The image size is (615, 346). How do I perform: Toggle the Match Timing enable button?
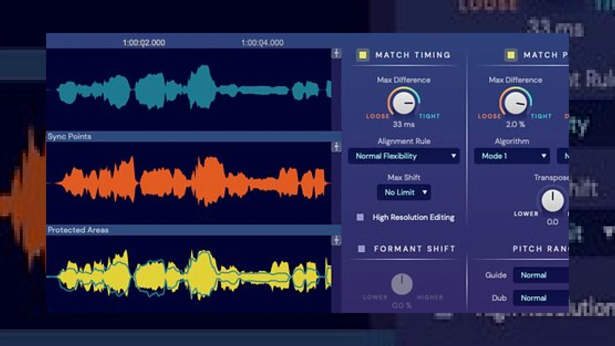pyautogui.click(x=363, y=55)
